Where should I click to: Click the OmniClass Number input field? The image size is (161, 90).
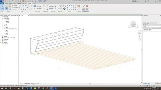(x=156, y=29)
